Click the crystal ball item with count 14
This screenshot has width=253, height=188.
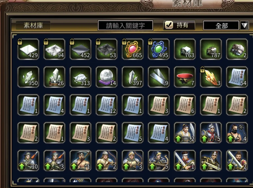[x=107, y=77]
